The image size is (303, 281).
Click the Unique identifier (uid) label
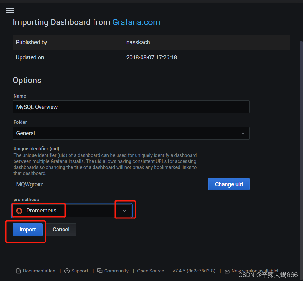tap(36, 149)
